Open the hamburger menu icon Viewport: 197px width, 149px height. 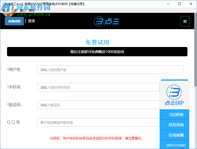pos(185,21)
